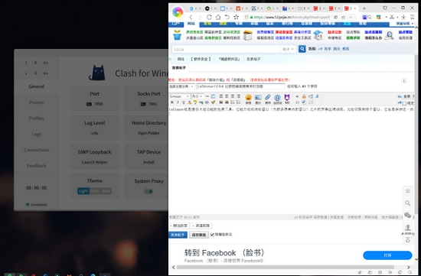
Task: Click the insert image icon in editor toolbar
Action: click(258, 98)
